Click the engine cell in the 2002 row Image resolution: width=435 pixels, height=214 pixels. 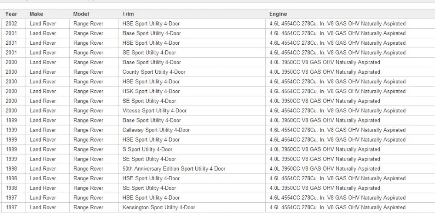click(x=338, y=23)
